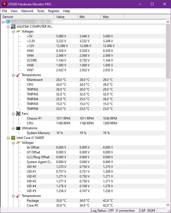Click the Intel CPU Voltages lightning icon

click(18, 143)
